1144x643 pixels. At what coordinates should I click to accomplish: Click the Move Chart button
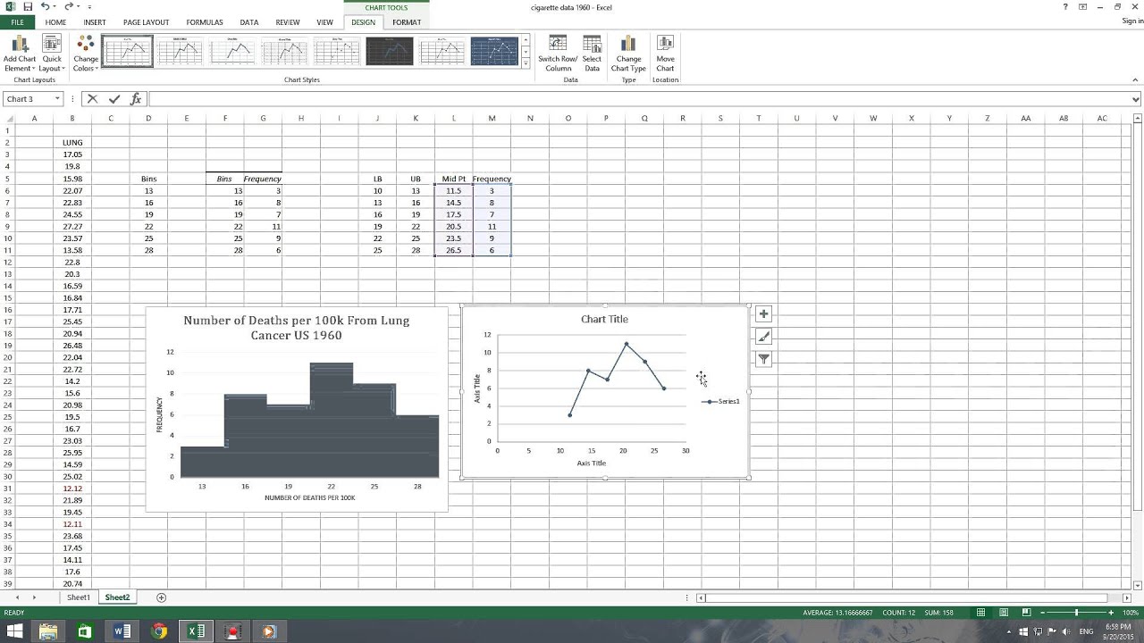pos(665,54)
